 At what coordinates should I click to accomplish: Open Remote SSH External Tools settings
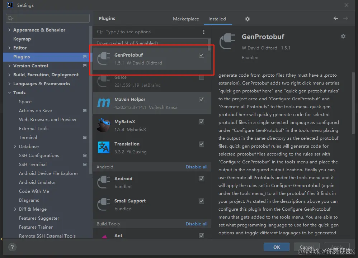pos(47,236)
